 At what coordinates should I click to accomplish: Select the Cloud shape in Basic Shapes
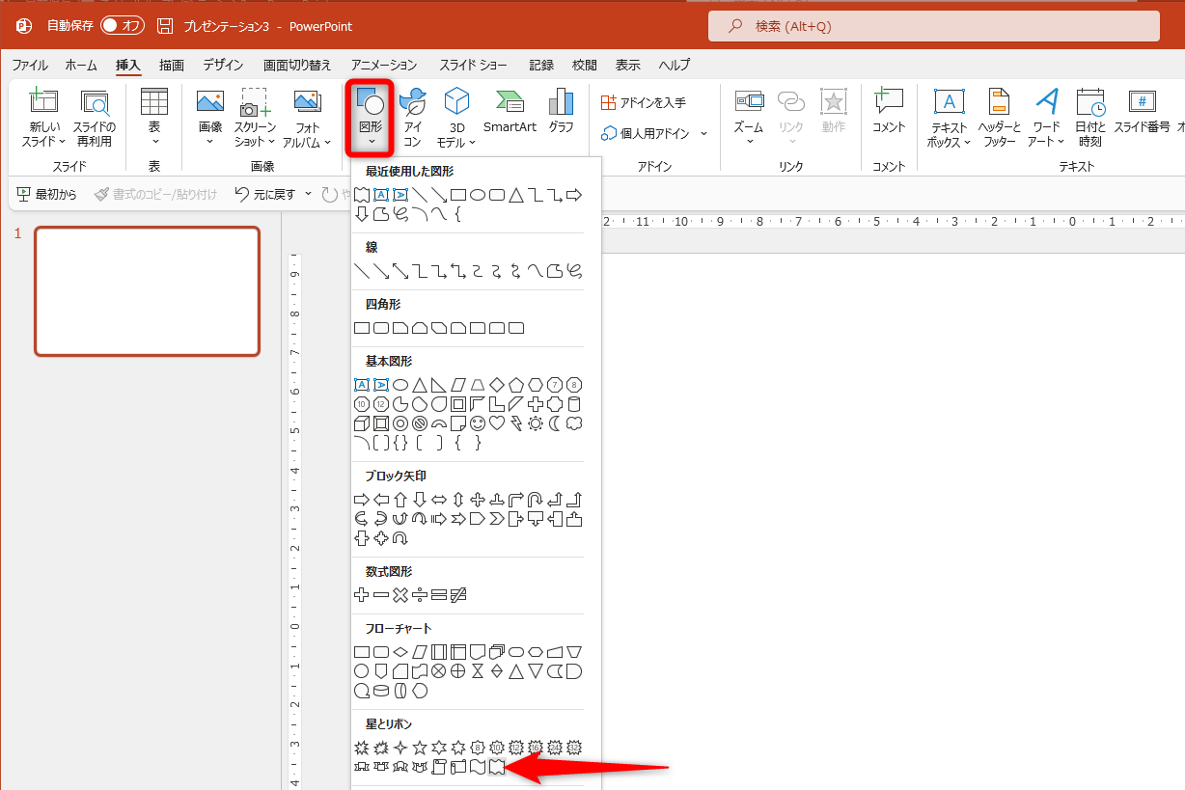[574, 423]
